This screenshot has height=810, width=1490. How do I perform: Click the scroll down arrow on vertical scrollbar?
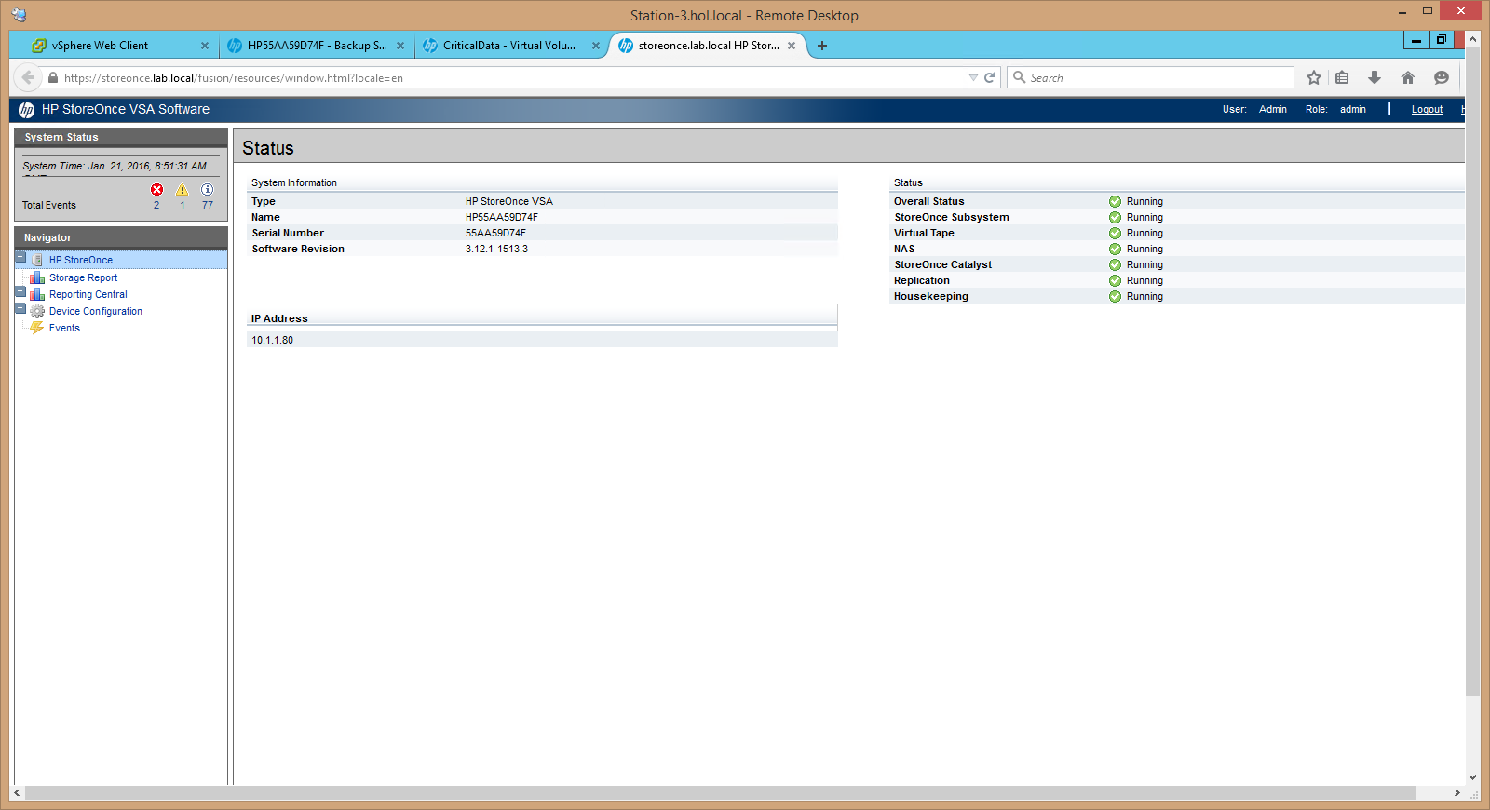(x=1472, y=776)
